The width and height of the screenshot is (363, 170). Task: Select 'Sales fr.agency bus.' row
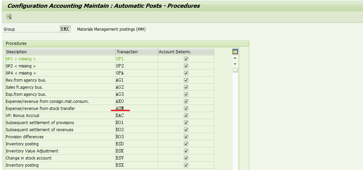point(60,87)
